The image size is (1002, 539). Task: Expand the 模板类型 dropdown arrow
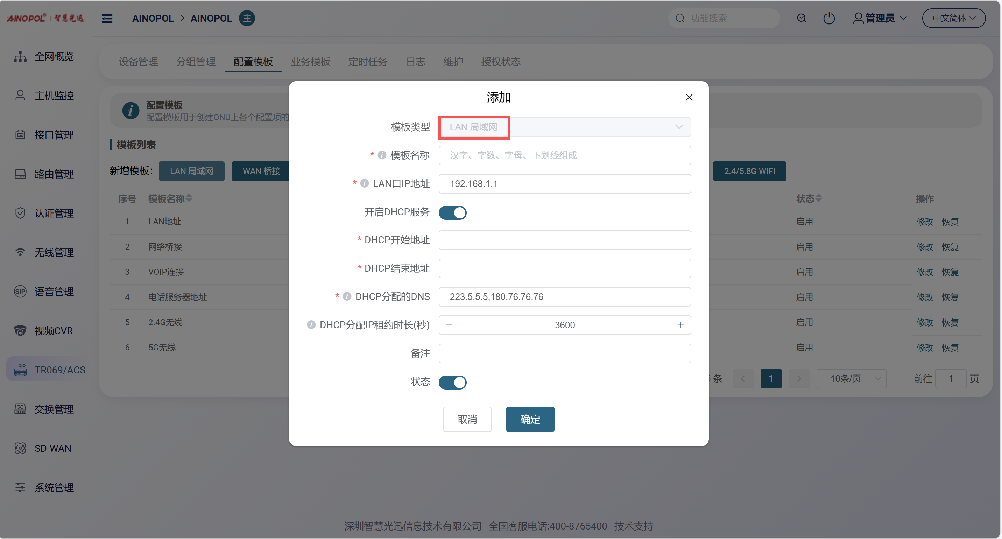tap(679, 127)
